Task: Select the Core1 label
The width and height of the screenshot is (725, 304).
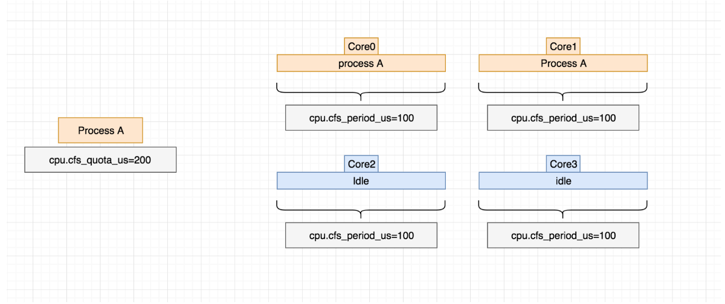Action: (563, 47)
